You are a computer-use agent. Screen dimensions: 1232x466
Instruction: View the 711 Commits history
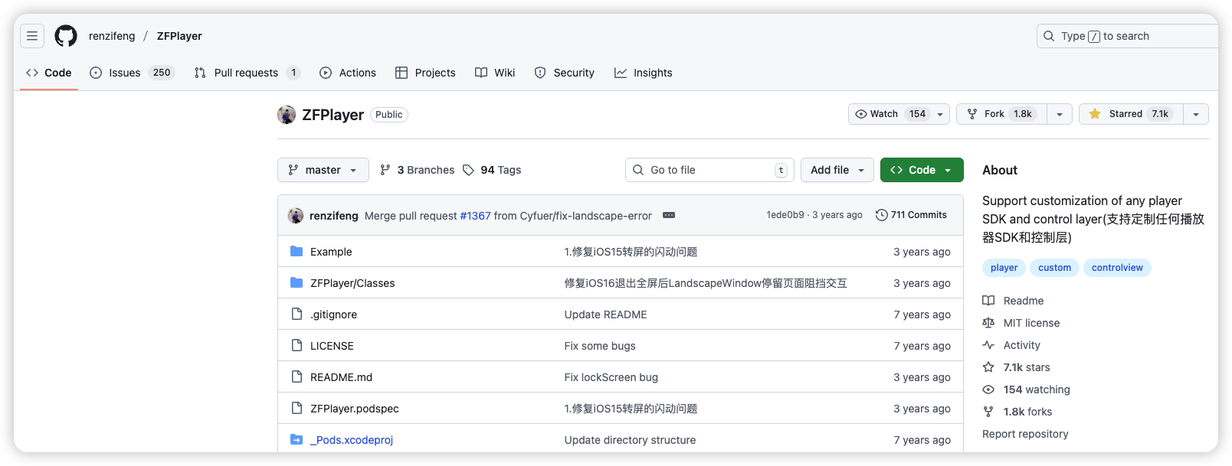tap(911, 215)
